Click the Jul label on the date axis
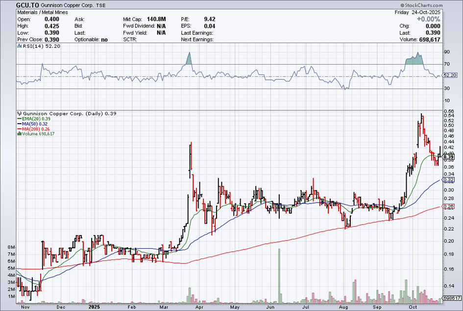Viewport: 463px width, 311px height. (x=305, y=307)
